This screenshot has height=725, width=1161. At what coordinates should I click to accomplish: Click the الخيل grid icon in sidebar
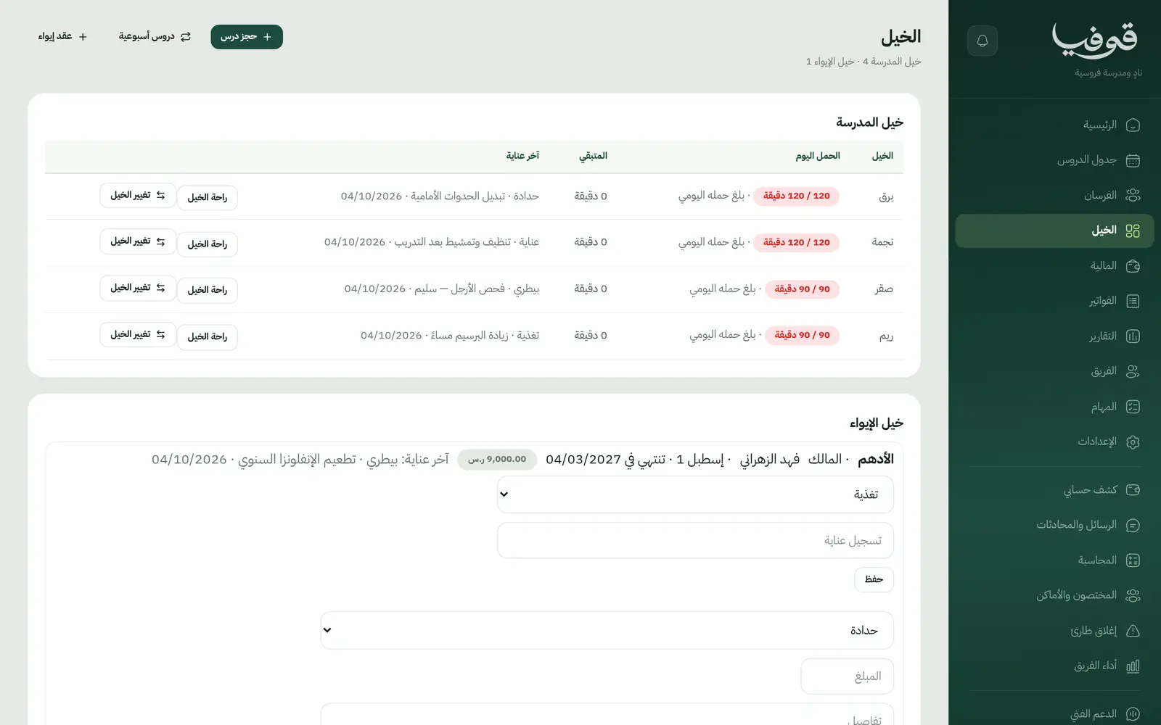click(x=1133, y=231)
